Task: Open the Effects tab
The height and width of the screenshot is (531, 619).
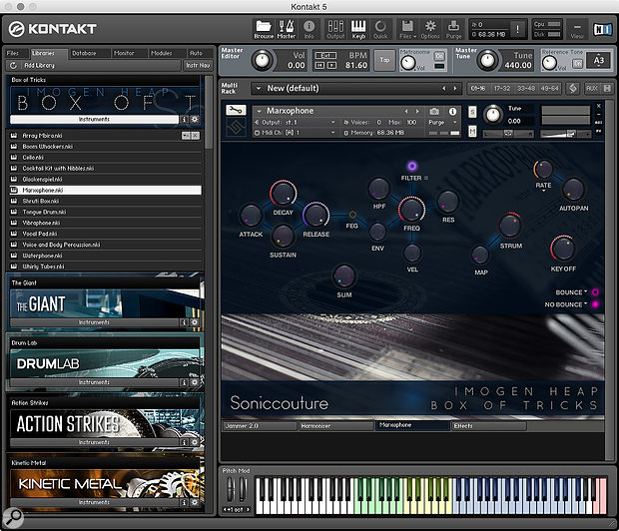Action: pyautogui.click(x=488, y=426)
